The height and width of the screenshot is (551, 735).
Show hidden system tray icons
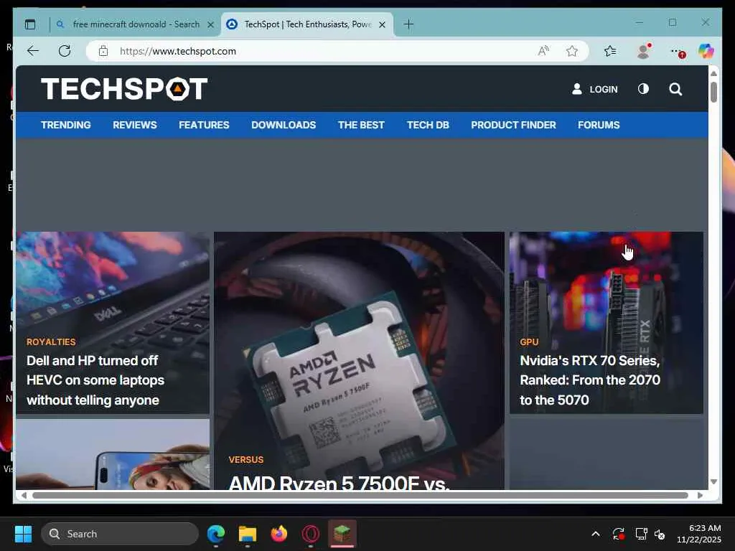595,534
